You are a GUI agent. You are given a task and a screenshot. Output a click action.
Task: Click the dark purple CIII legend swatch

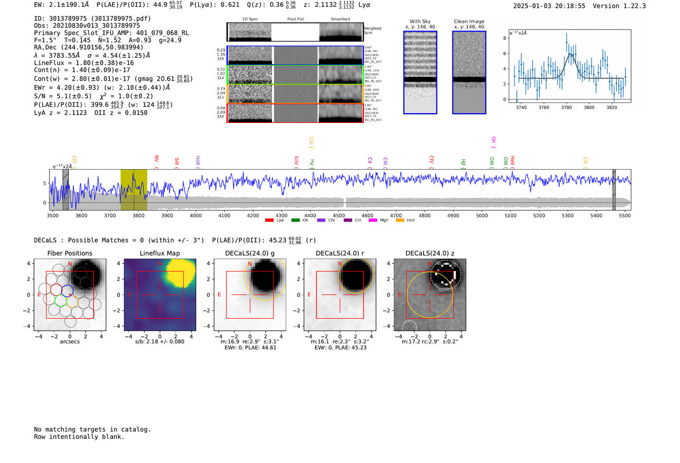[x=348, y=221]
